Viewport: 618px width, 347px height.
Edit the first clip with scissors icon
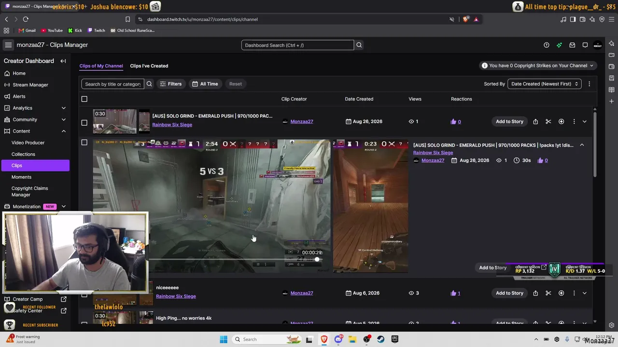pos(548,121)
